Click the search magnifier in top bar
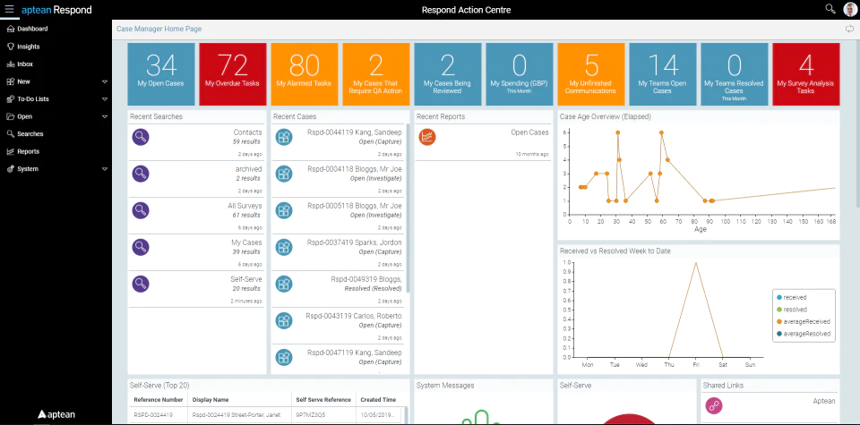The width and height of the screenshot is (860, 425). point(830,9)
